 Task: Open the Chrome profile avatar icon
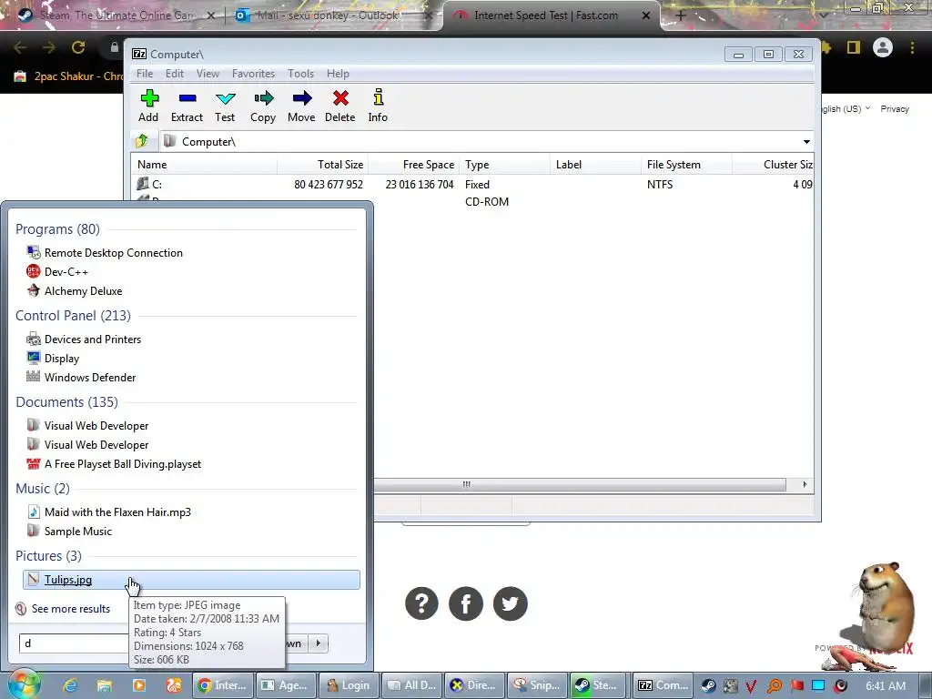tap(883, 47)
